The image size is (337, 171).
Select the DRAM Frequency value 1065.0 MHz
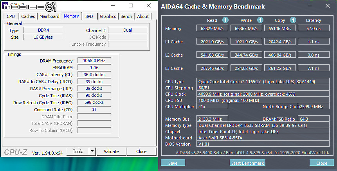pyautogui.click(x=94, y=61)
